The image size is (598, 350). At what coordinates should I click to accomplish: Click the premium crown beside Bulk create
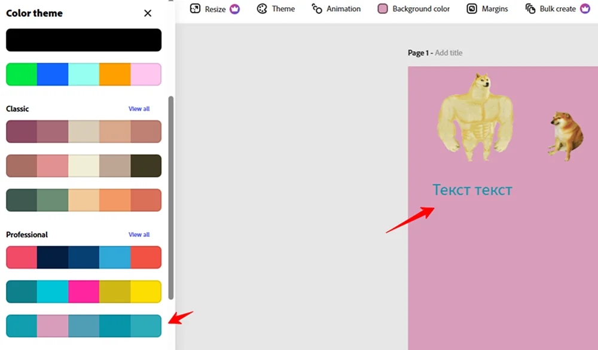click(x=585, y=8)
